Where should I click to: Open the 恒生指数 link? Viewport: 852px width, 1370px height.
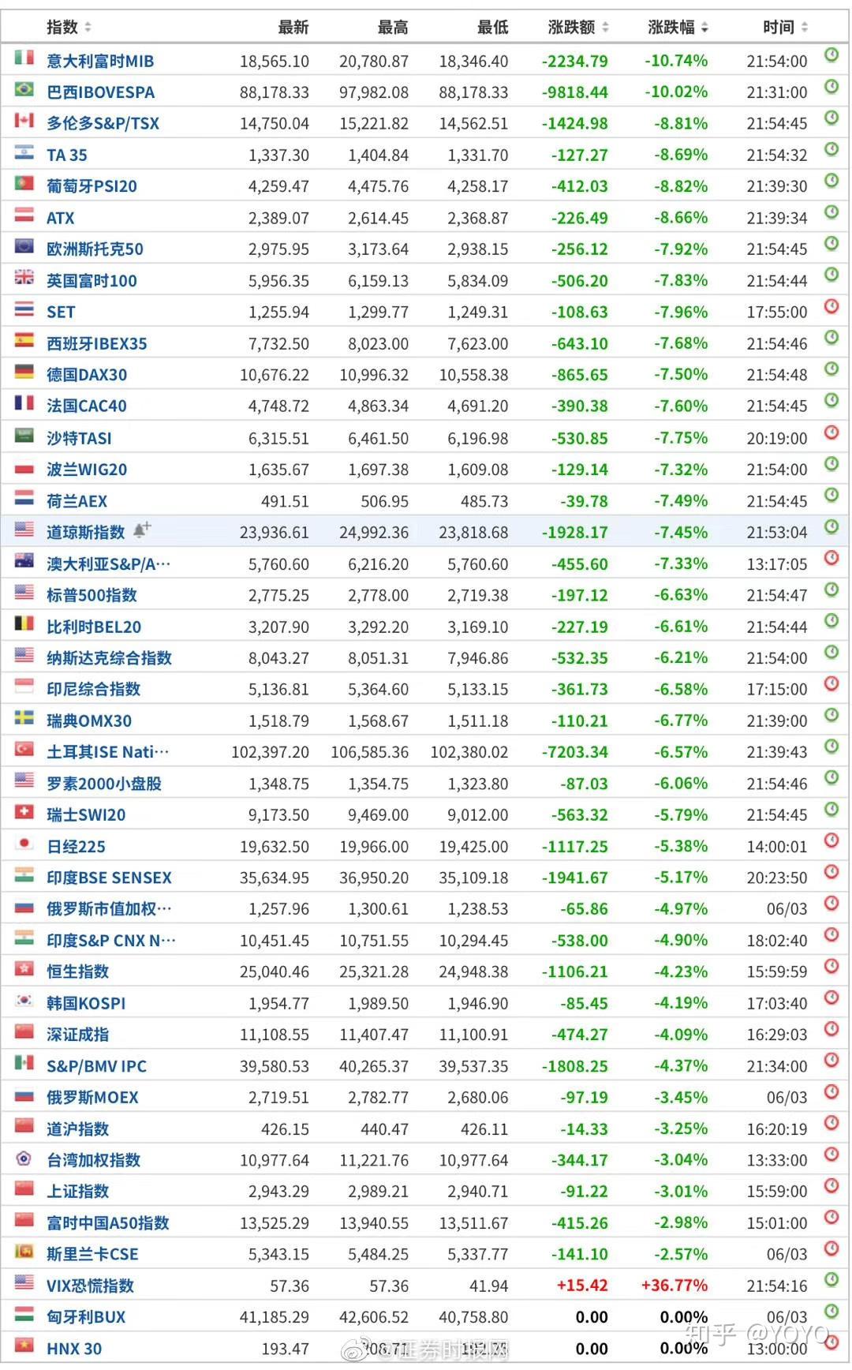point(78,971)
